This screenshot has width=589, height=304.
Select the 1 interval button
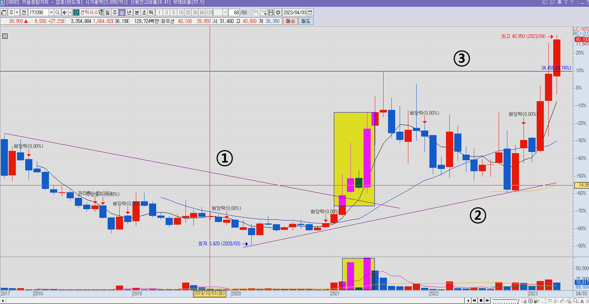(159, 12)
